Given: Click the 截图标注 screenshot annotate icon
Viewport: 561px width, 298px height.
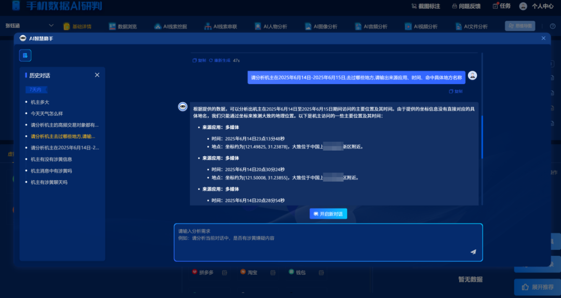Looking at the screenshot, I should tap(414, 6).
